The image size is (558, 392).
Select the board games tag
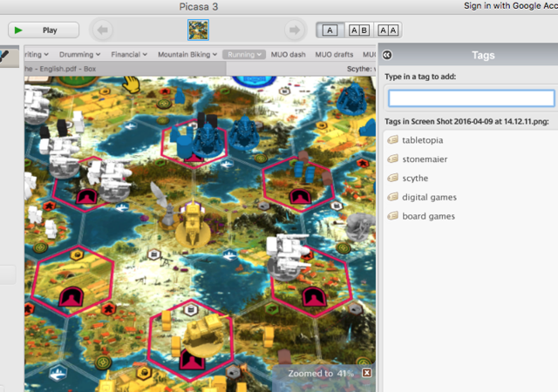tap(428, 216)
